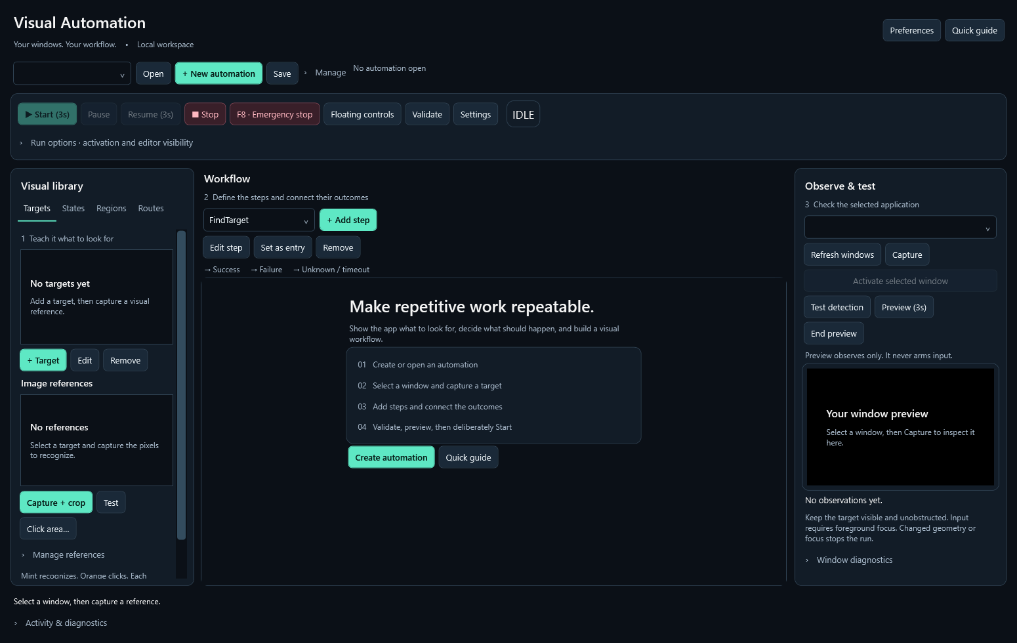1017x643 pixels.
Task: Stop the running automation
Action: click(x=205, y=114)
